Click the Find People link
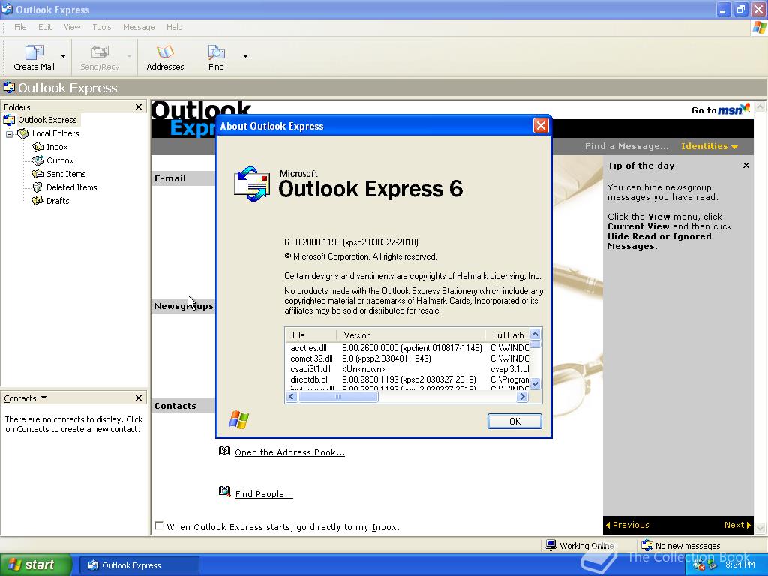768x576 pixels. pyautogui.click(x=264, y=494)
